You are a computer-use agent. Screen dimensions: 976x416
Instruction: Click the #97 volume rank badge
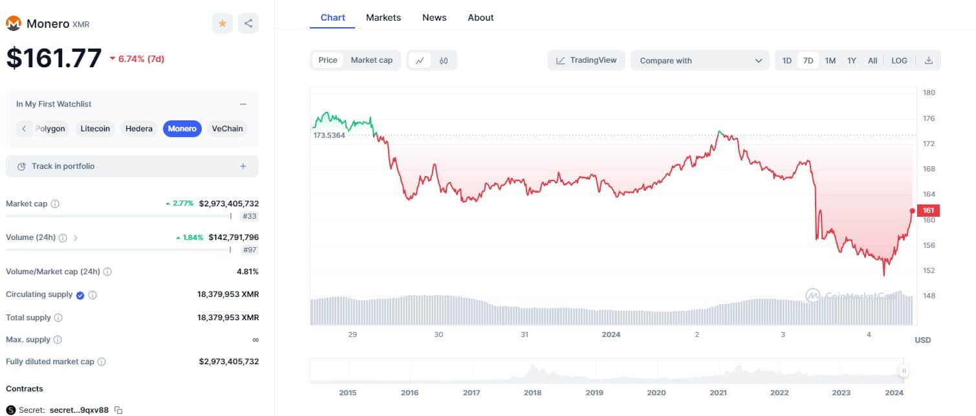click(249, 250)
